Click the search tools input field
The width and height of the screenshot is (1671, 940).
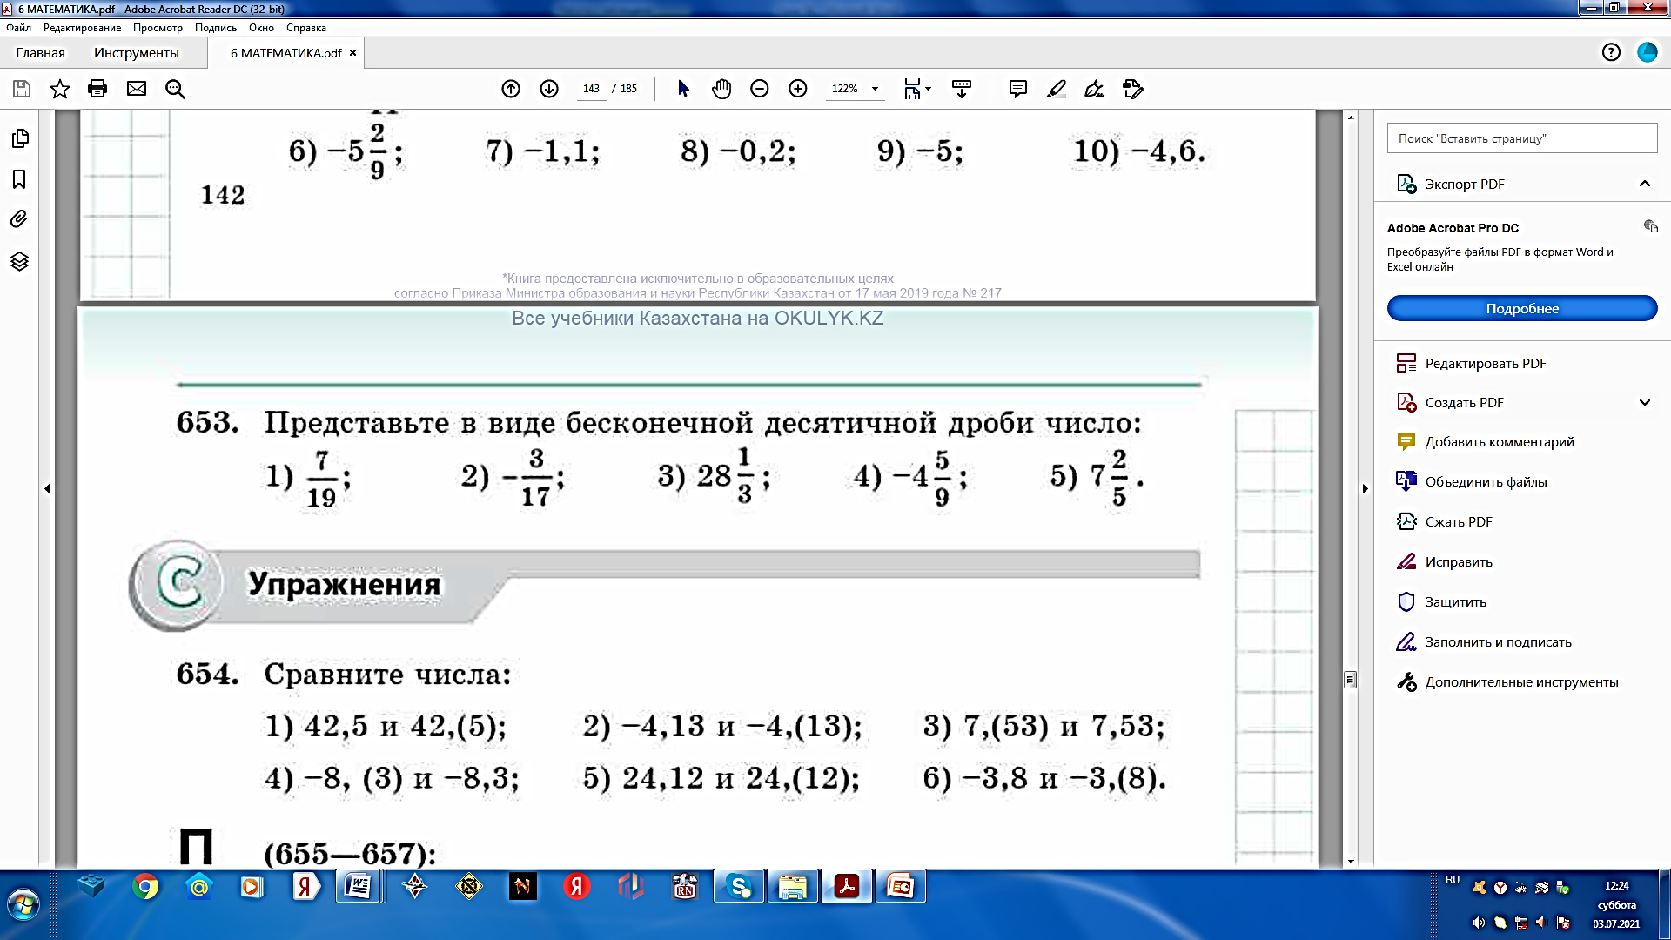1521,138
